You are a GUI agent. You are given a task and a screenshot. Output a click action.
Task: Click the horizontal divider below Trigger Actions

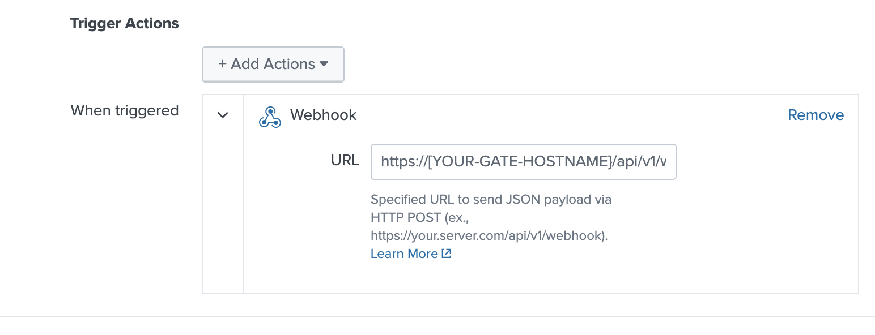[437, 316]
